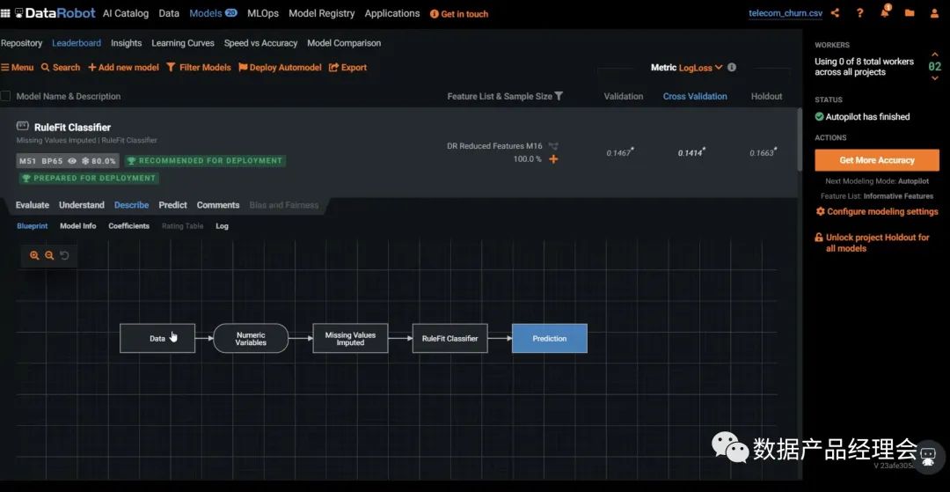The width and height of the screenshot is (950, 492).
Task: Zoom in on the blueprint
Action: pyautogui.click(x=34, y=256)
